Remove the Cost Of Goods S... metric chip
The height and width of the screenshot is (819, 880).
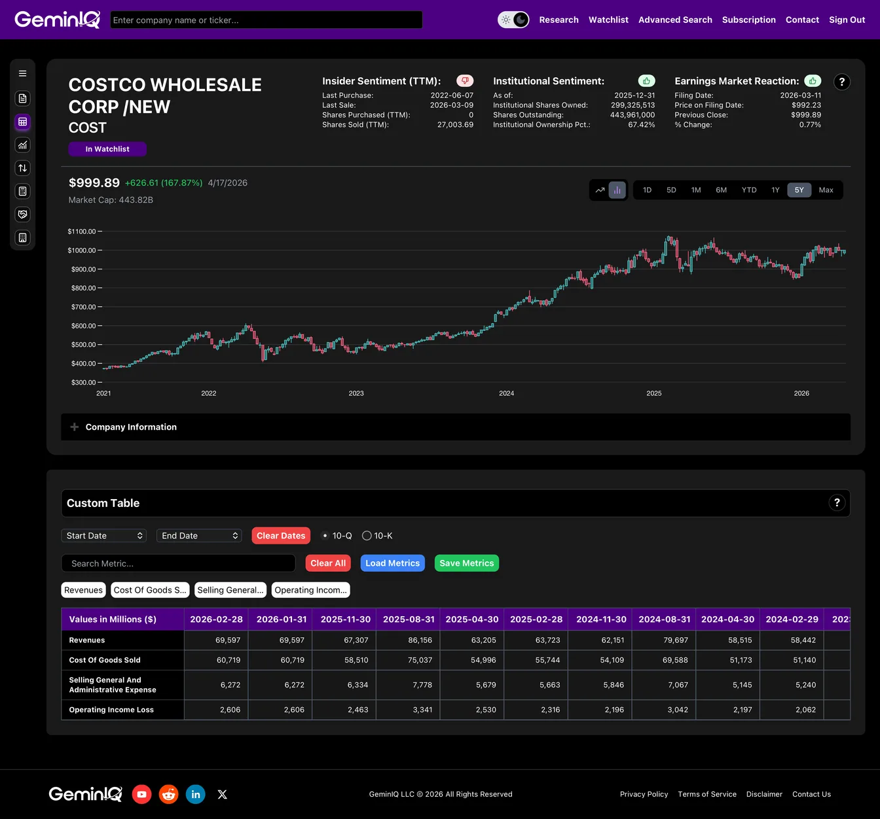(150, 590)
